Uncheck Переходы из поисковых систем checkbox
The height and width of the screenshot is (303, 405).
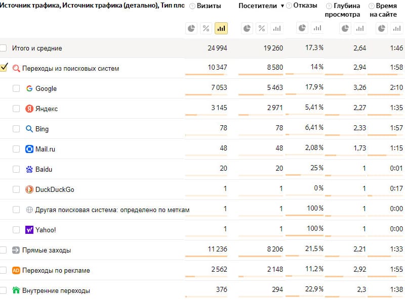click(x=4, y=68)
